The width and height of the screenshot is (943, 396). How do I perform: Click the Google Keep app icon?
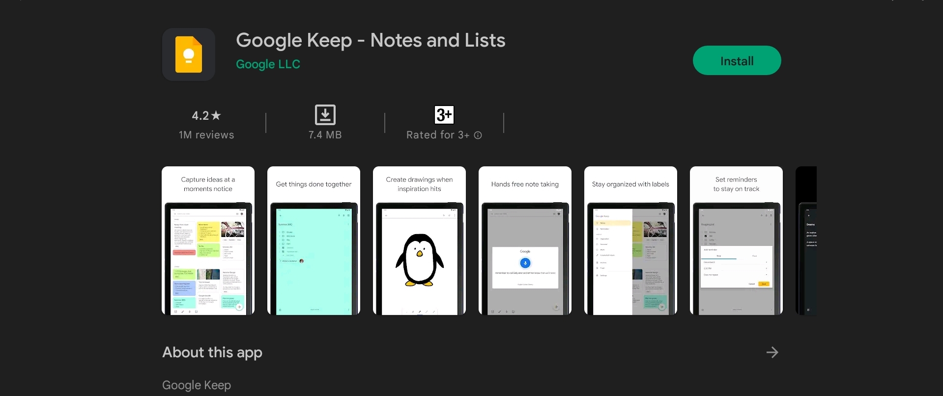(189, 54)
